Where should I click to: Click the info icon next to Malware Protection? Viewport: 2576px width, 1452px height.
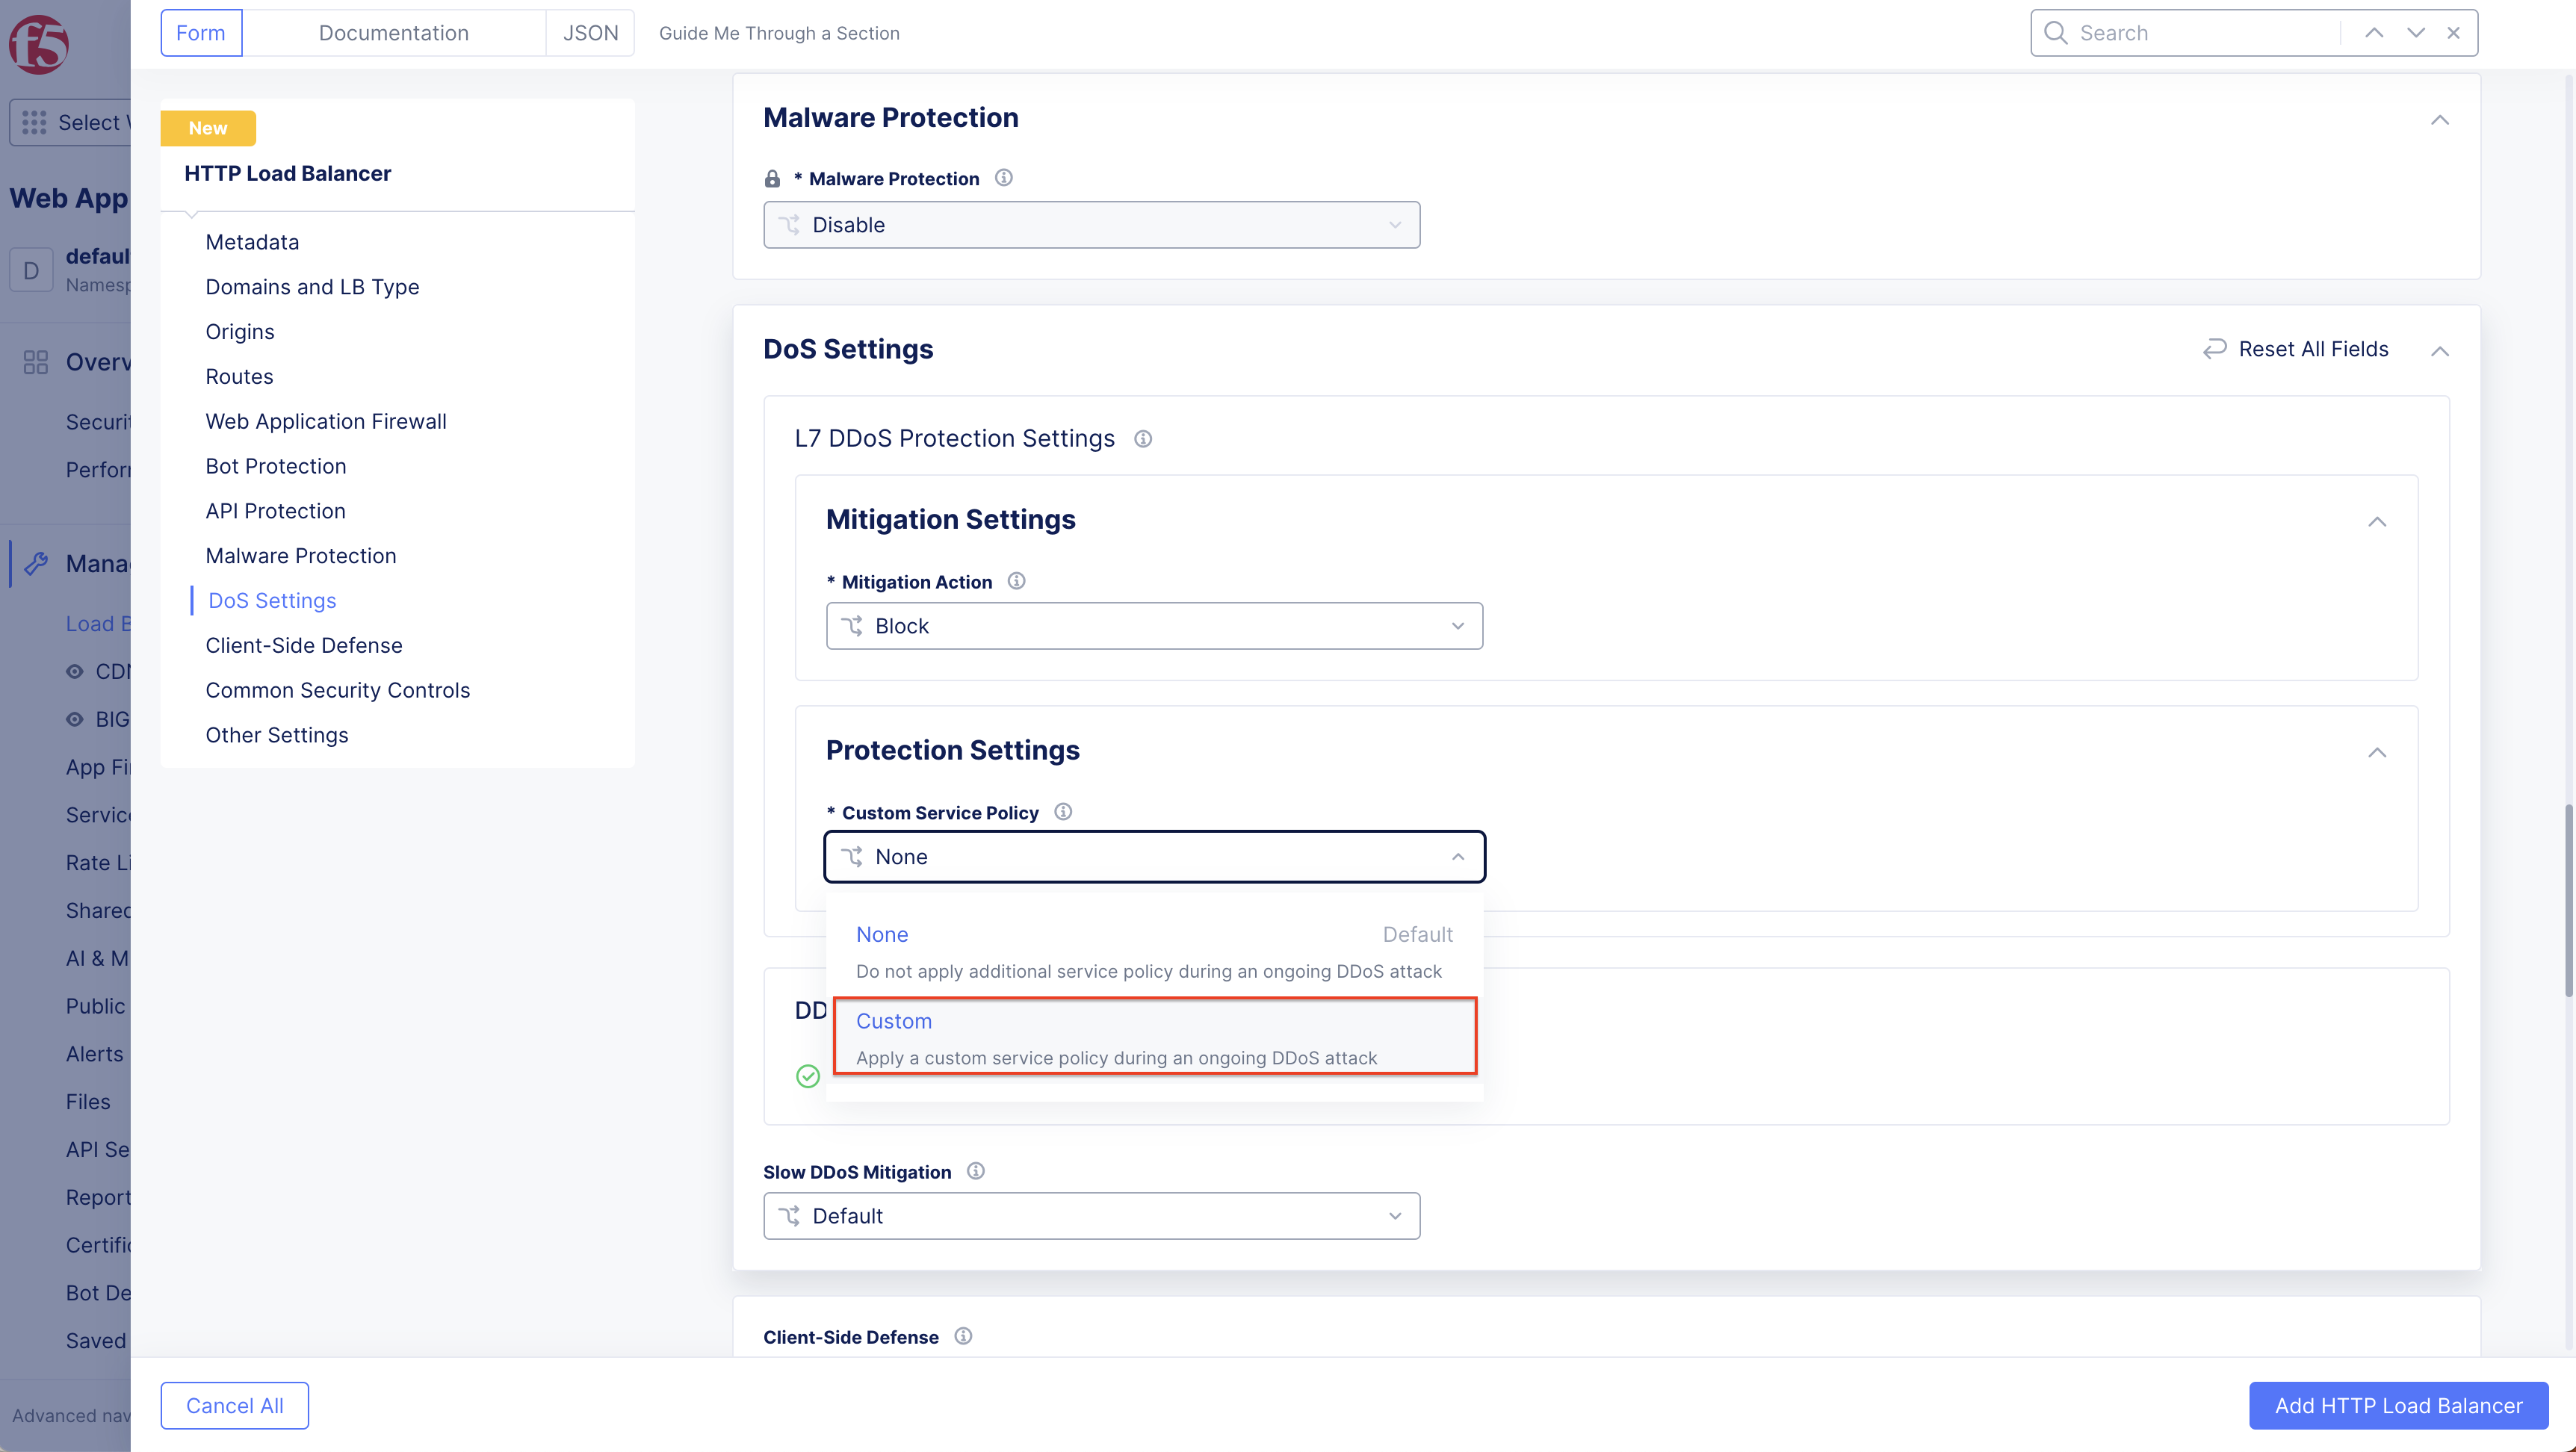[x=1004, y=177]
